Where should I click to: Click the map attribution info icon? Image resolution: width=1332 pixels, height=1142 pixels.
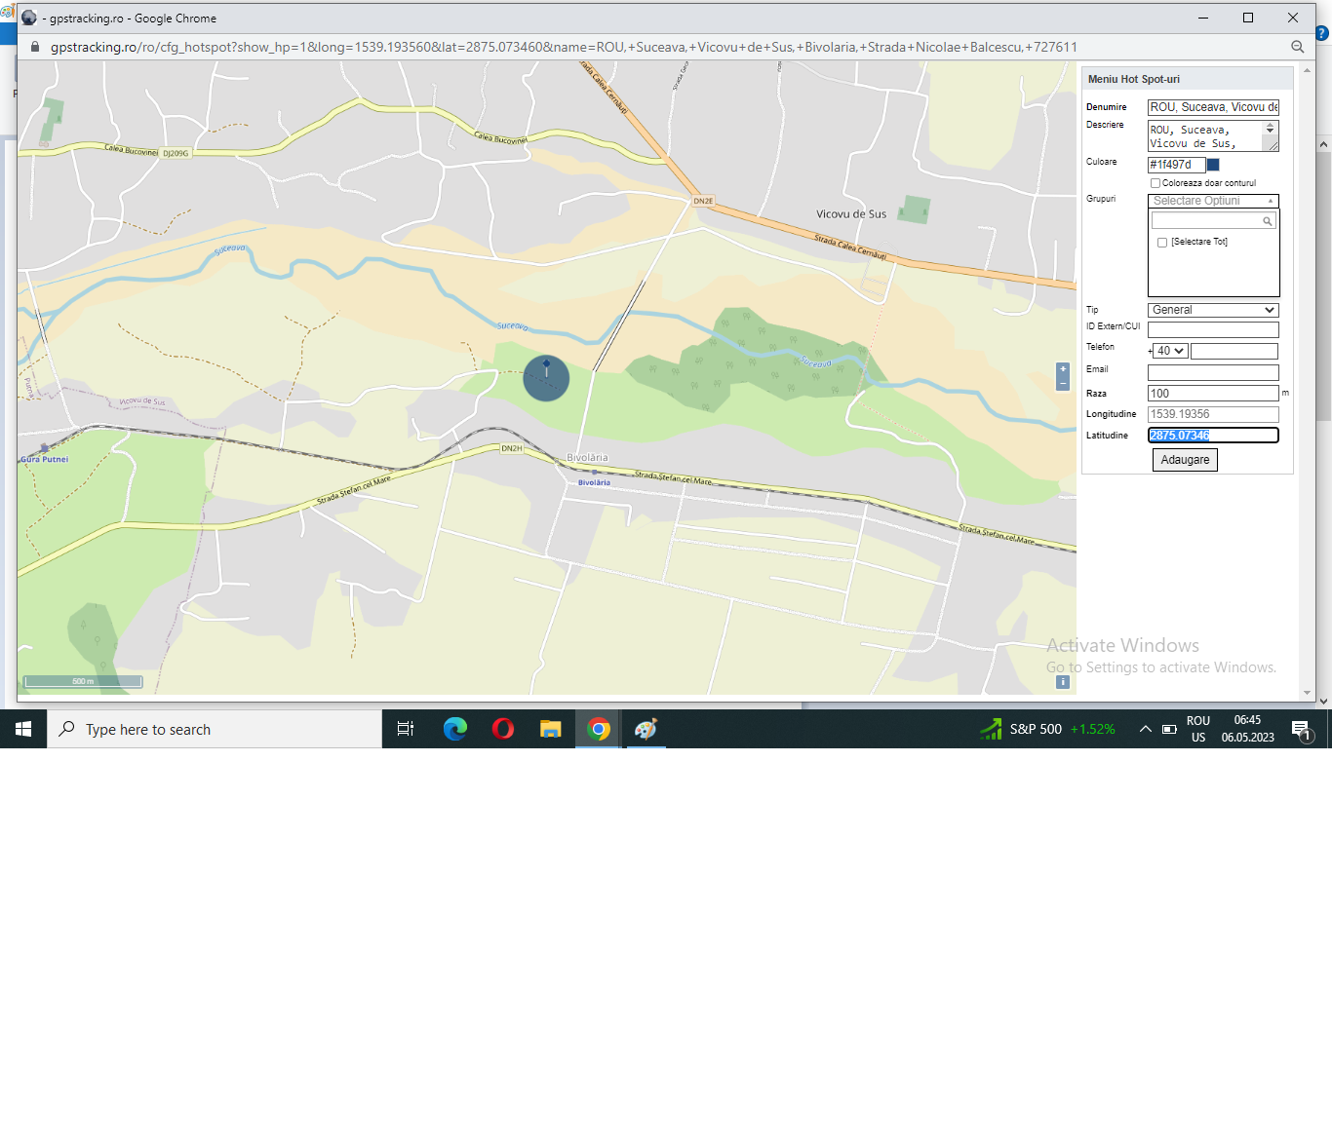[1063, 682]
